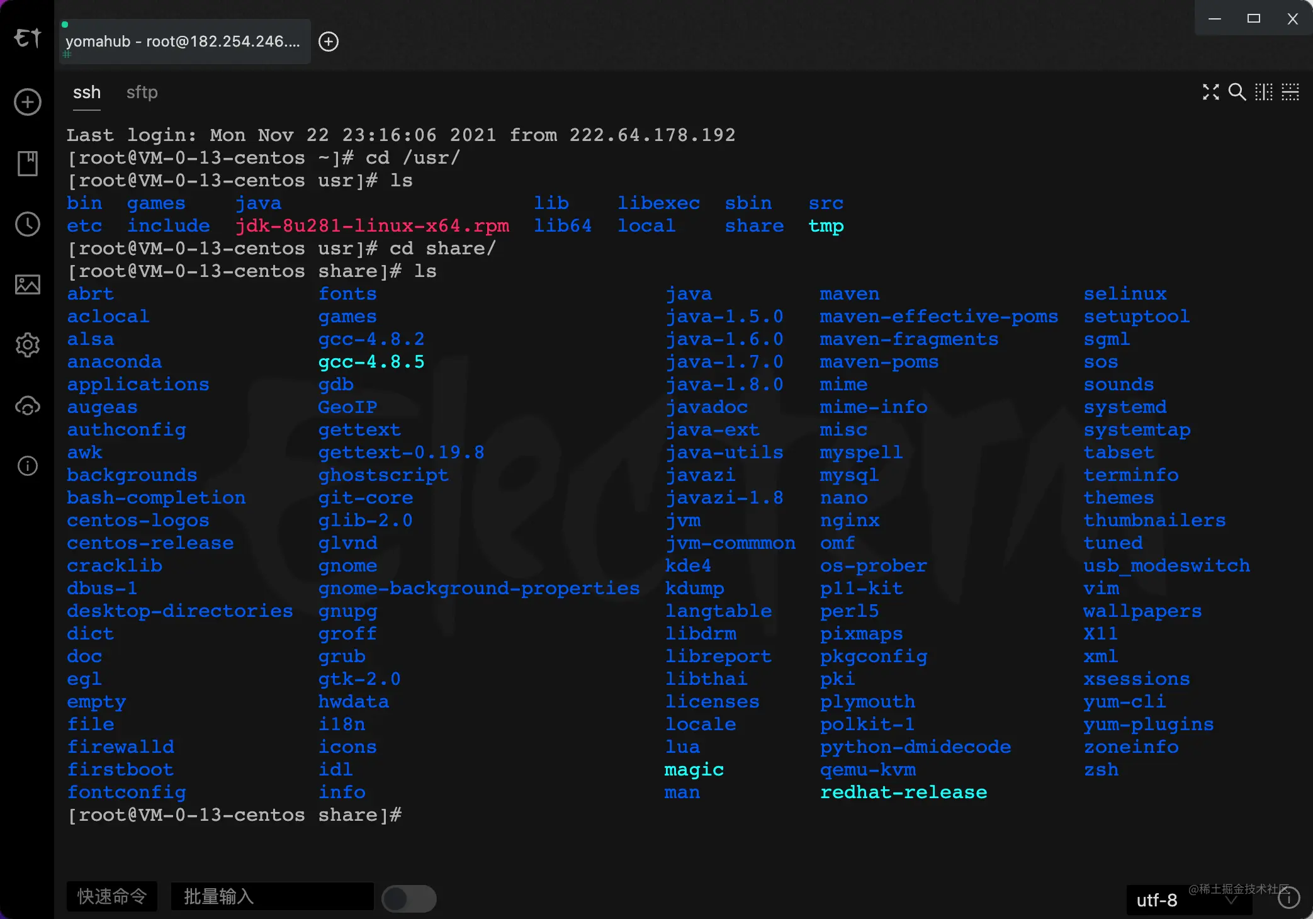Screen dimensions: 1313x919
Task: Open about info icon in sidebar
Action: pyautogui.click(x=28, y=466)
